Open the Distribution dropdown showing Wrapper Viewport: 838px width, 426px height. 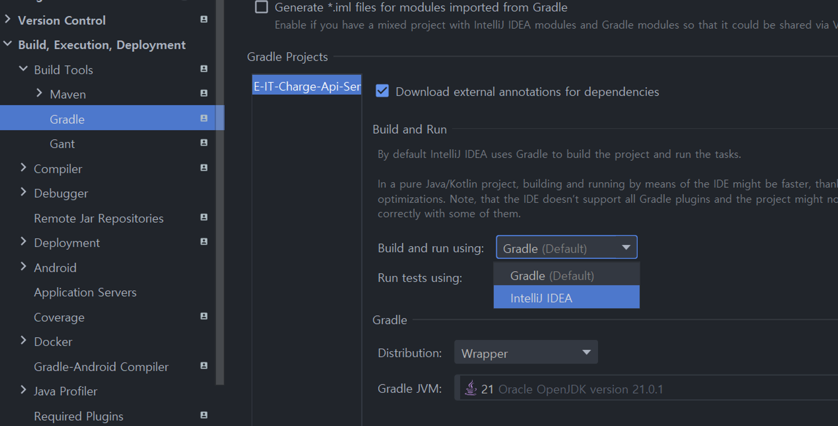pos(586,352)
